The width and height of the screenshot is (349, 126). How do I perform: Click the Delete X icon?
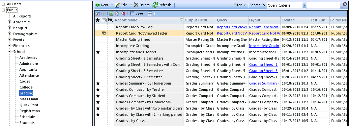(136, 5)
